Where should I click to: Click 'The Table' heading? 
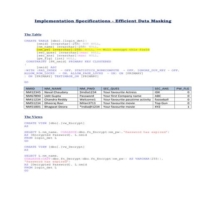[x=33, y=35]
